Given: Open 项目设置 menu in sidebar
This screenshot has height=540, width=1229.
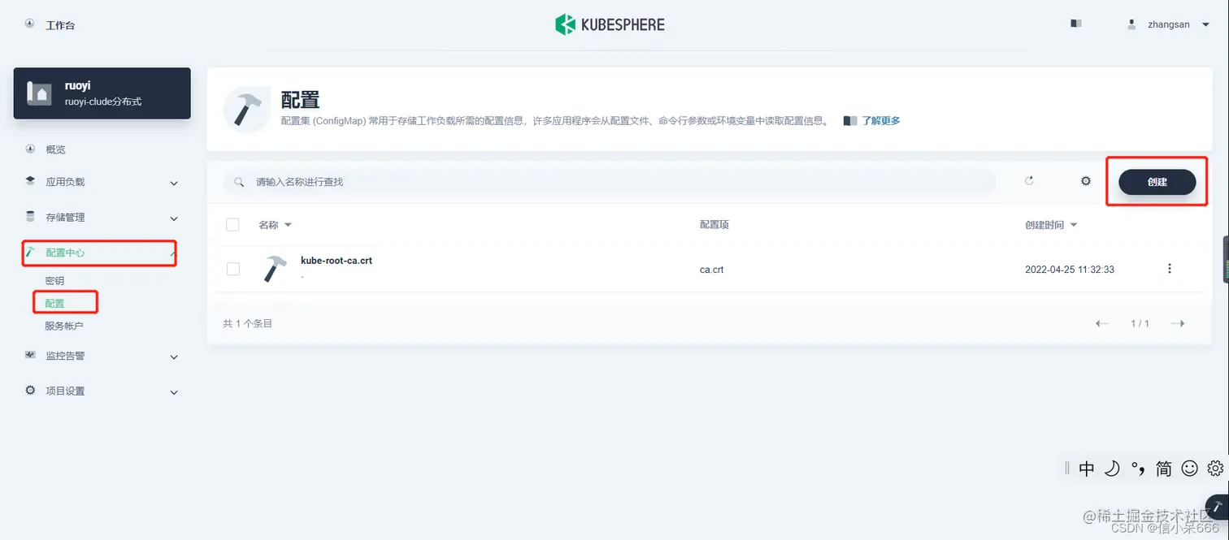Looking at the screenshot, I should point(65,391).
